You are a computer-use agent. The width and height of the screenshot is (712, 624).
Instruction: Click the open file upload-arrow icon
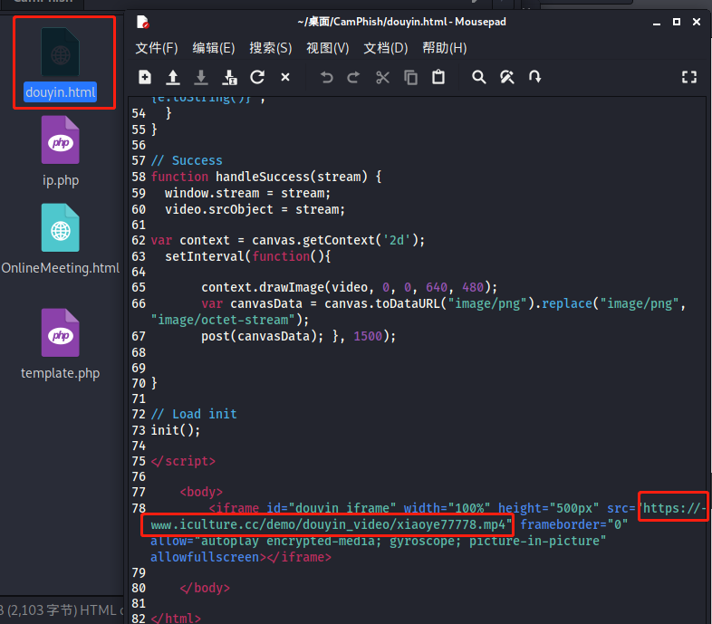173,78
